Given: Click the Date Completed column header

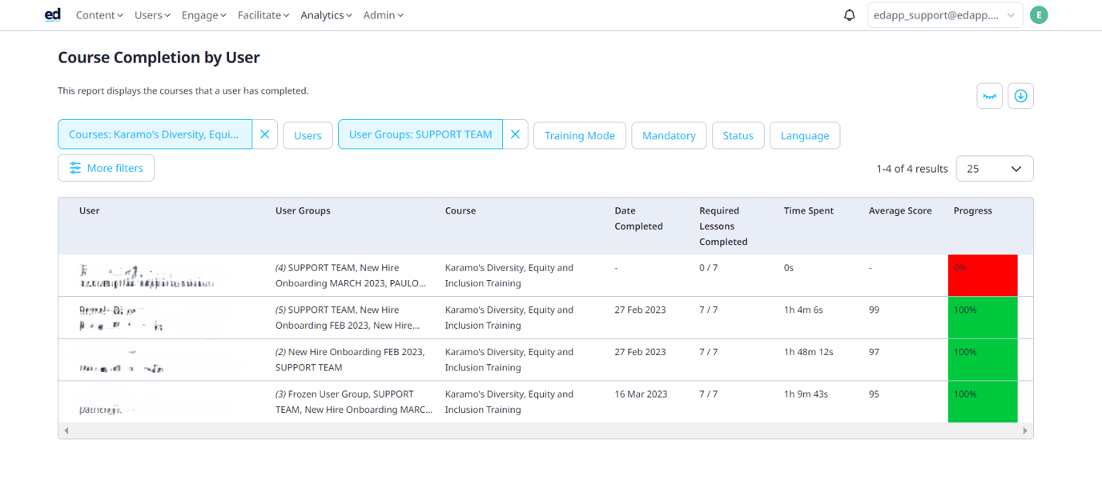Looking at the screenshot, I should click(638, 218).
